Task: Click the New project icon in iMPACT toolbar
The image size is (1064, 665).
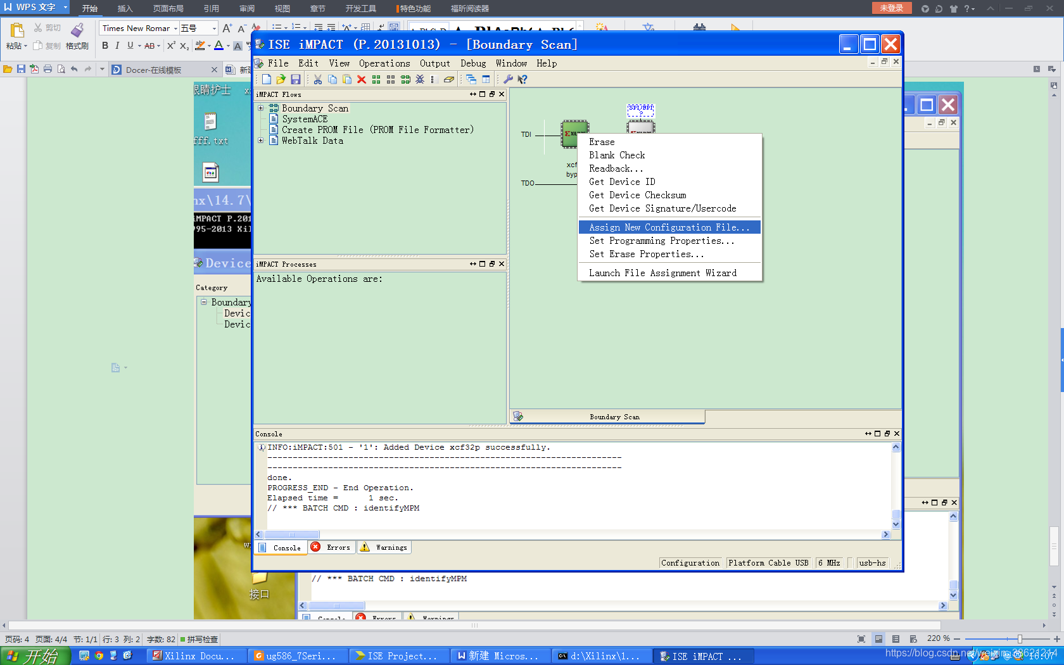Action: click(267, 79)
